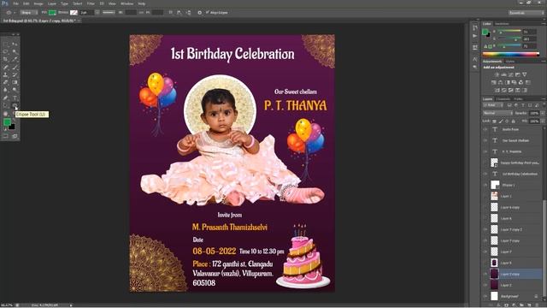The height and width of the screenshot is (308, 547).
Task: Open the stroke width dropdown arrow
Action: 97,13
